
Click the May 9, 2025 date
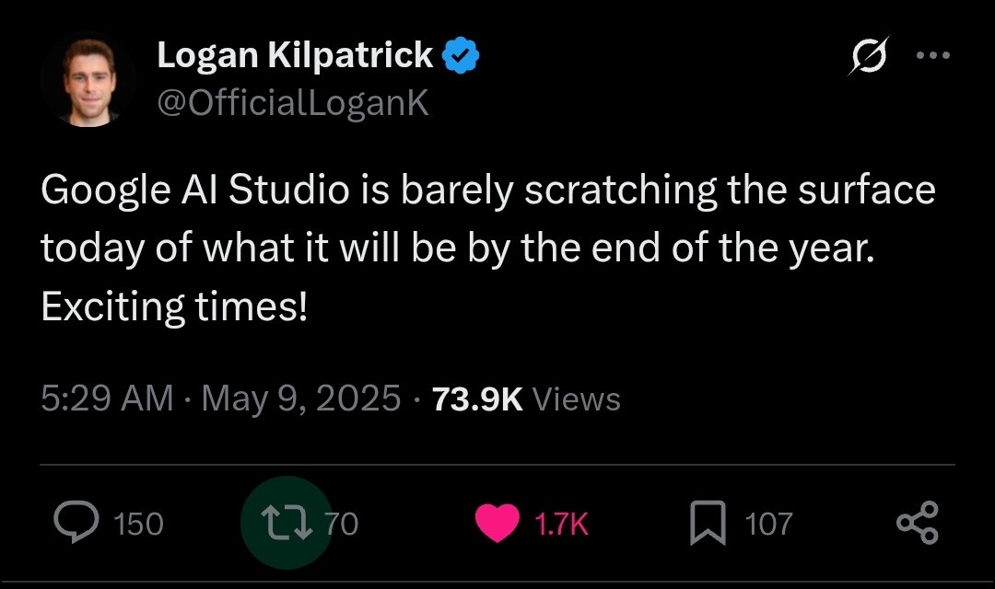point(300,398)
